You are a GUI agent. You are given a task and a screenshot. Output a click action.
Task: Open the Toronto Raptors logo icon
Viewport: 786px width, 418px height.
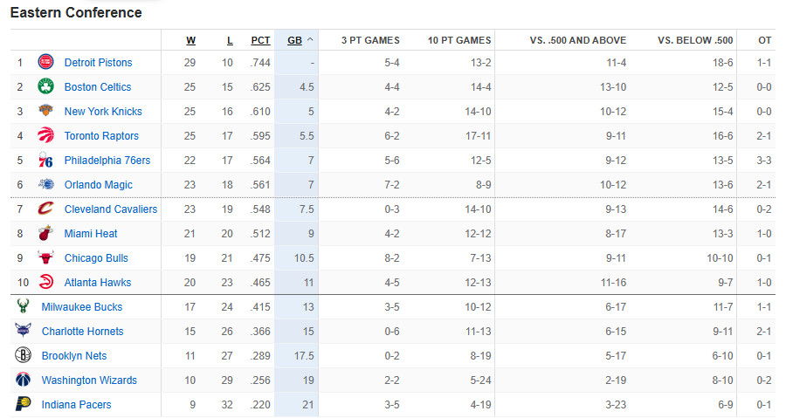point(45,135)
